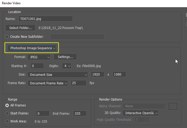Open the Select Folder dialog

click(20, 28)
